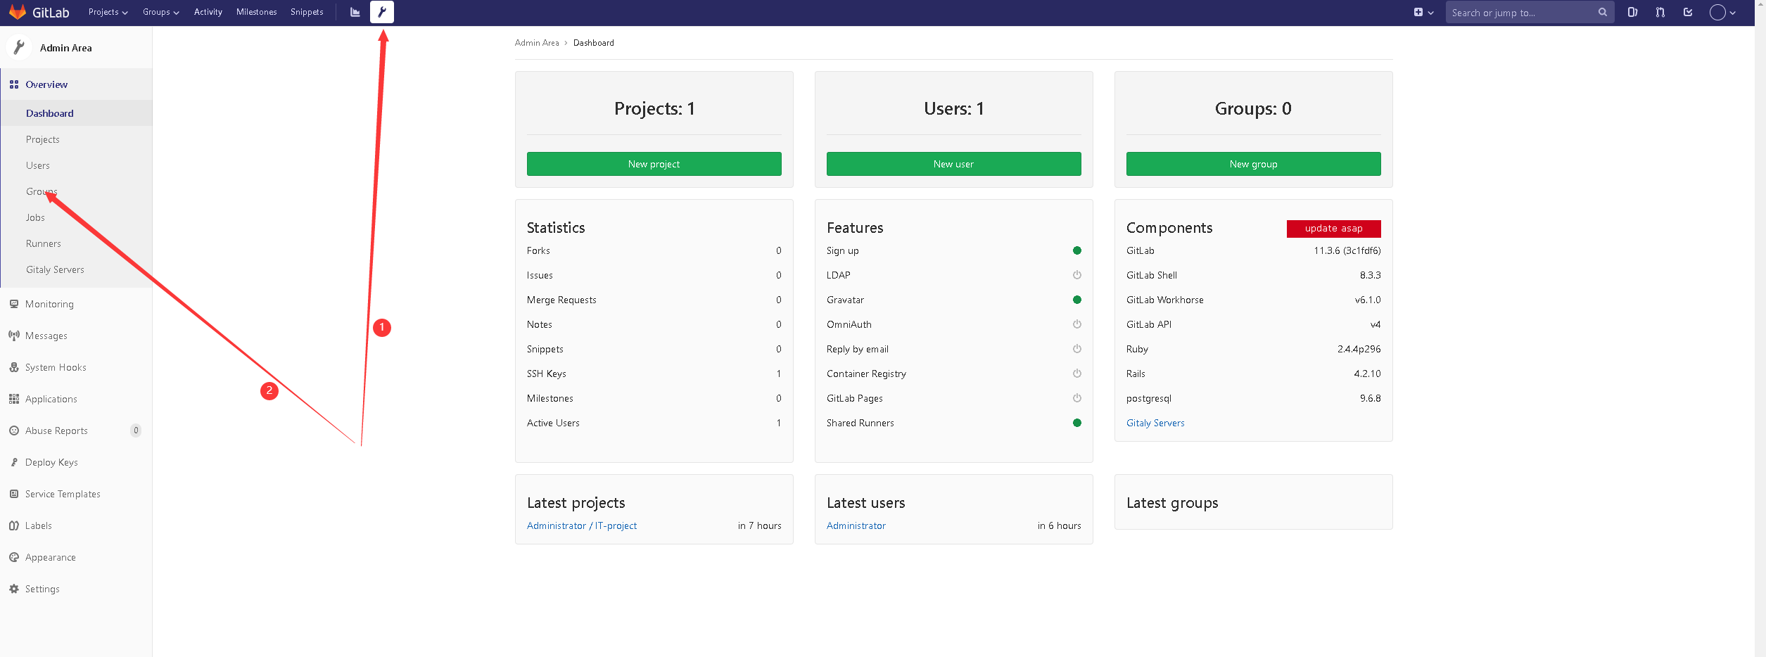Click the Shared Runners green status dot

click(x=1076, y=423)
